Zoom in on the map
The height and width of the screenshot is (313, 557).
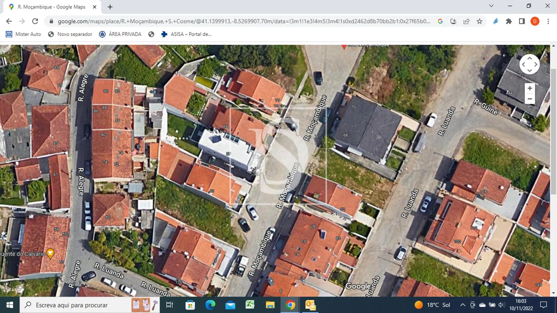[x=530, y=88]
